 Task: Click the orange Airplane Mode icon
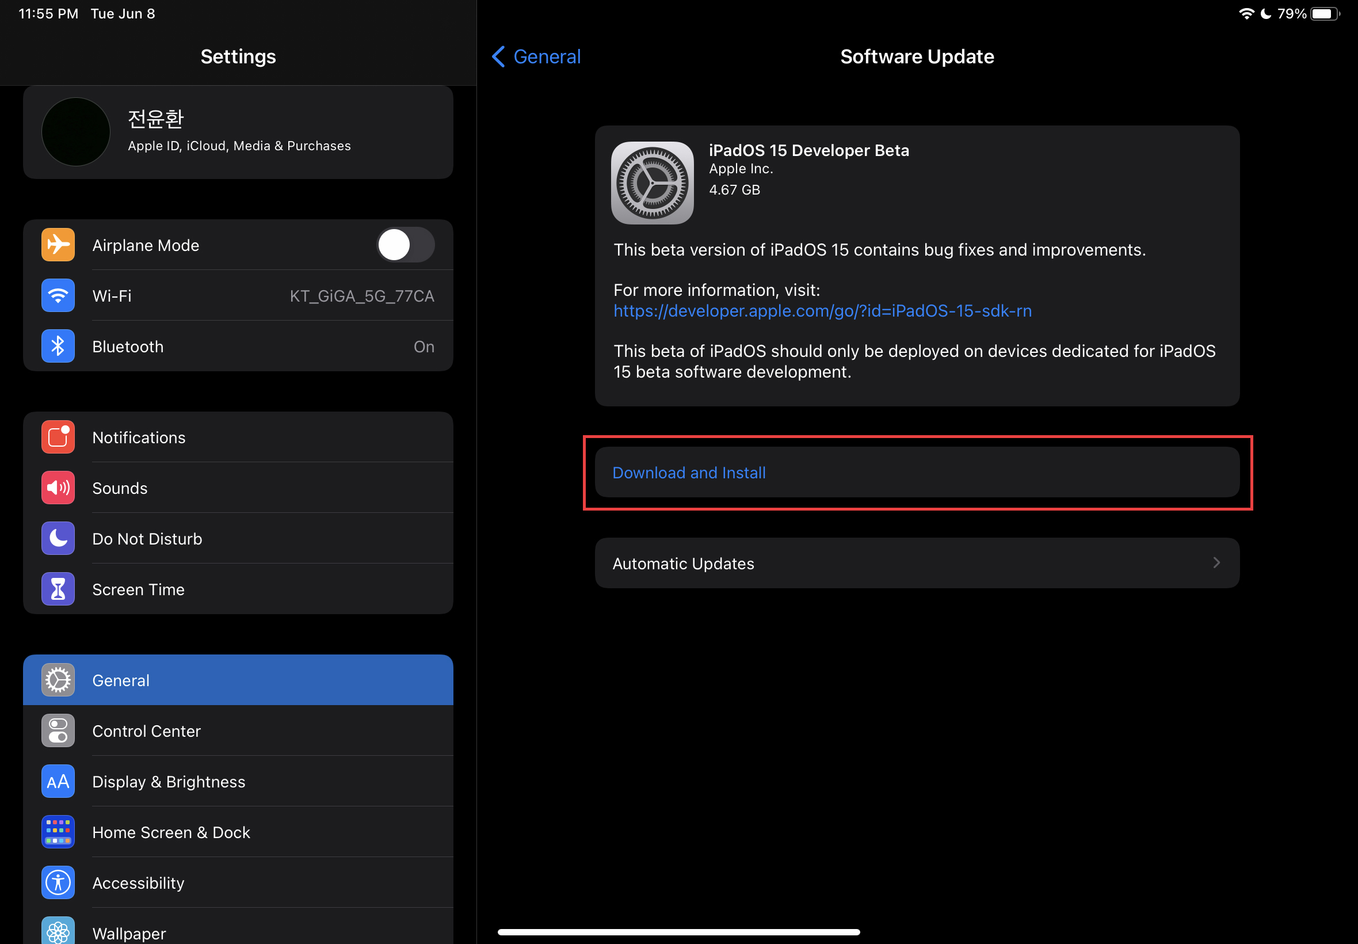[x=58, y=245]
